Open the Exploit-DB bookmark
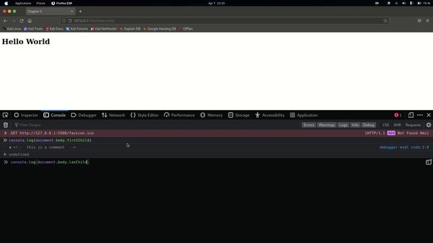The image size is (433, 243). (x=130, y=28)
